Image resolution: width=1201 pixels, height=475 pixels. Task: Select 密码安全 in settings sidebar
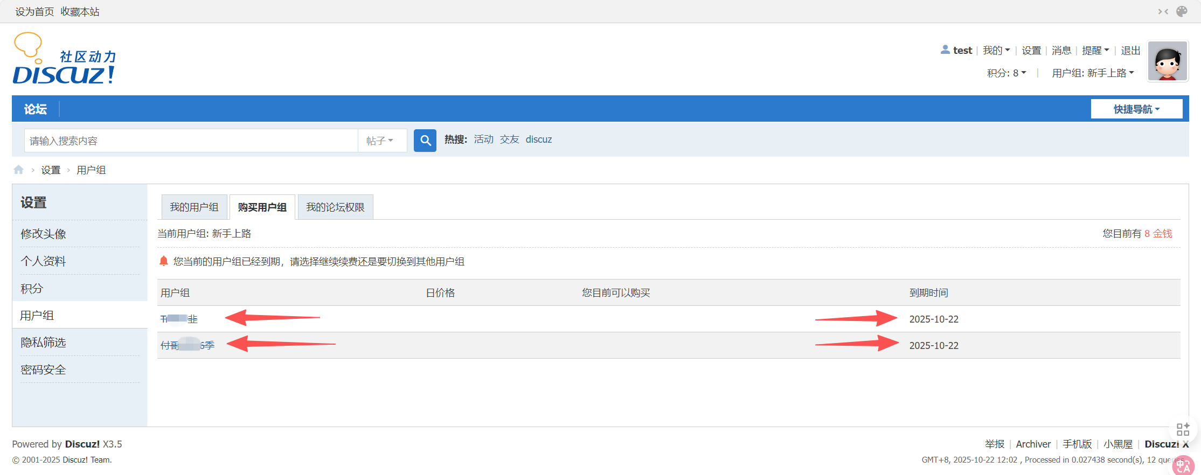coord(43,370)
